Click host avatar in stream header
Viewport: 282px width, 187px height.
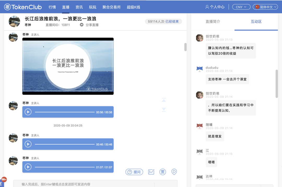point(14,21)
